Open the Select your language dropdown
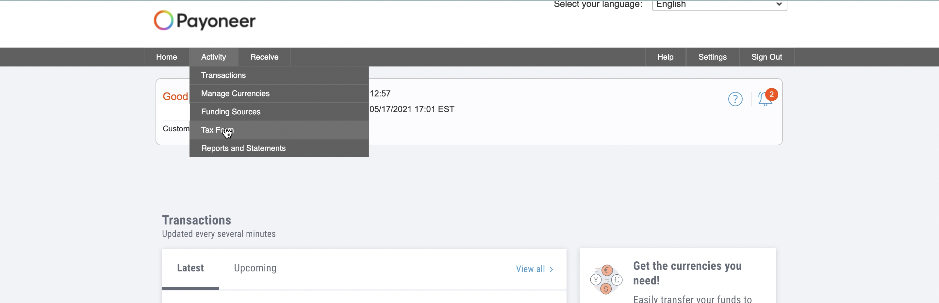 click(x=718, y=5)
